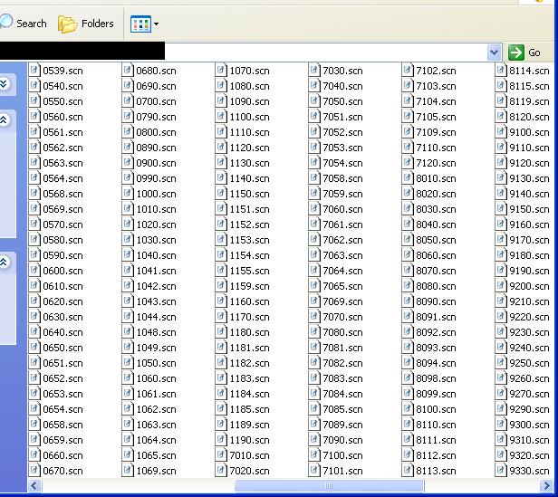558x497 pixels.
Task: Click the green Go button
Action: tap(524, 53)
